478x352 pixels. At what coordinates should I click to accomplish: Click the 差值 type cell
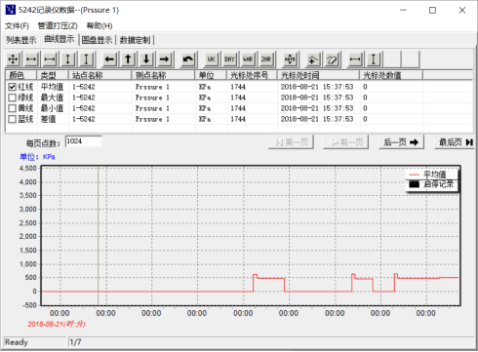point(48,119)
